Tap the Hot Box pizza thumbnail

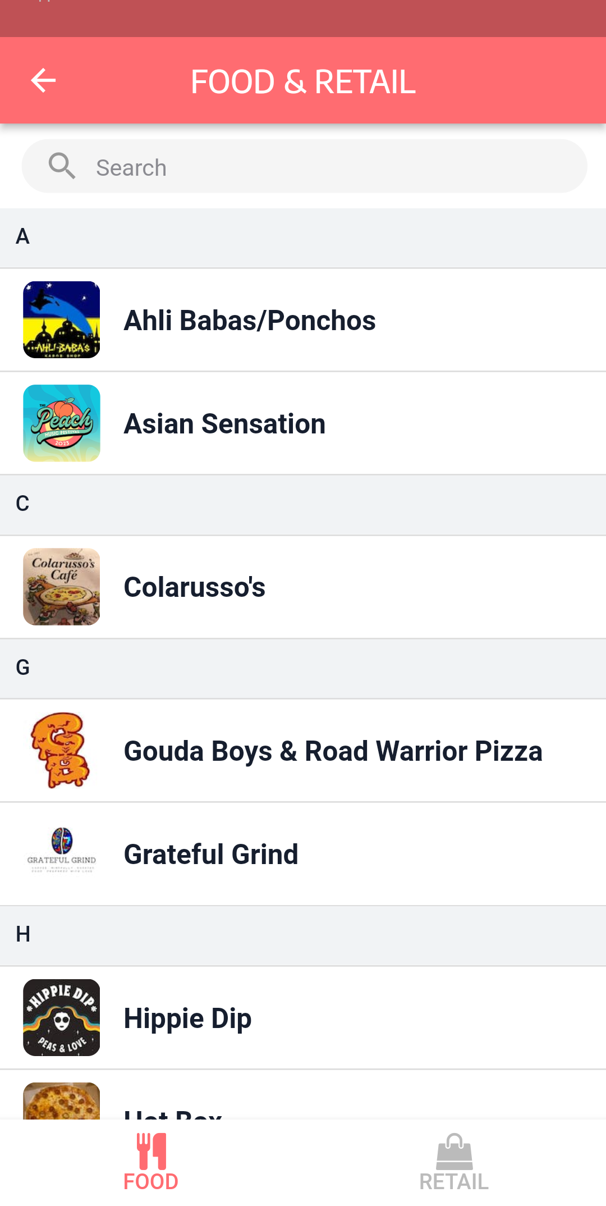click(x=62, y=1102)
